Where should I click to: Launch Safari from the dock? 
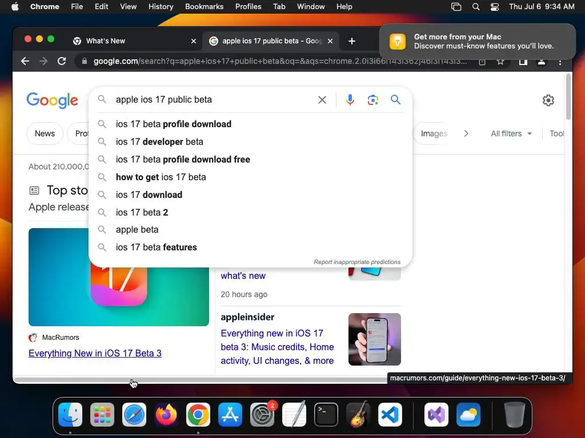pos(134,415)
